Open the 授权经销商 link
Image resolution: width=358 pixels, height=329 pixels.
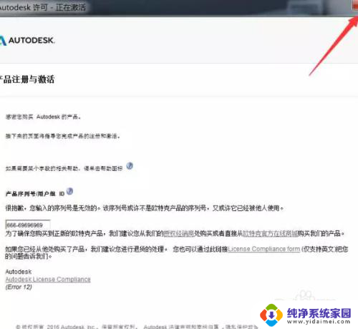(179, 233)
